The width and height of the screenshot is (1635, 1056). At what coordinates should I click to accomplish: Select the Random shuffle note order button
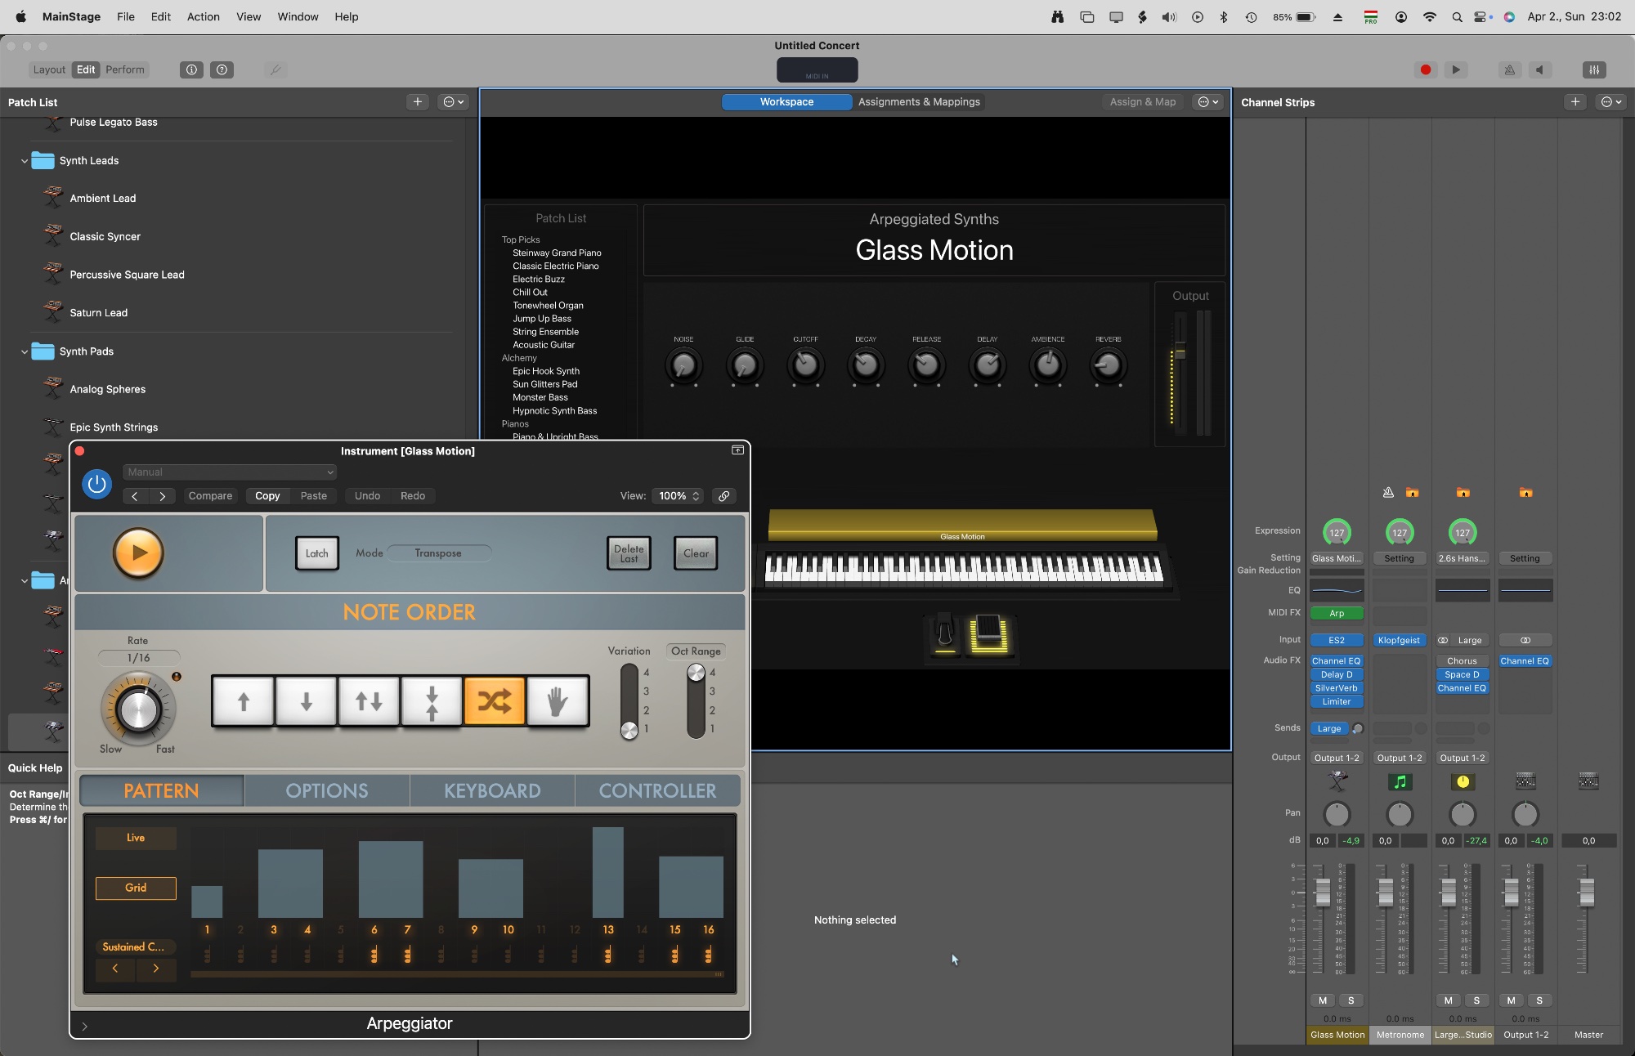click(x=495, y=700)
